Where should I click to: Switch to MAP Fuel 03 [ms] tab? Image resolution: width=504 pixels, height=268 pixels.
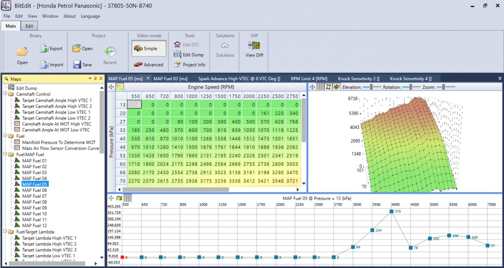pyautogui.click(x=170, y=78)
